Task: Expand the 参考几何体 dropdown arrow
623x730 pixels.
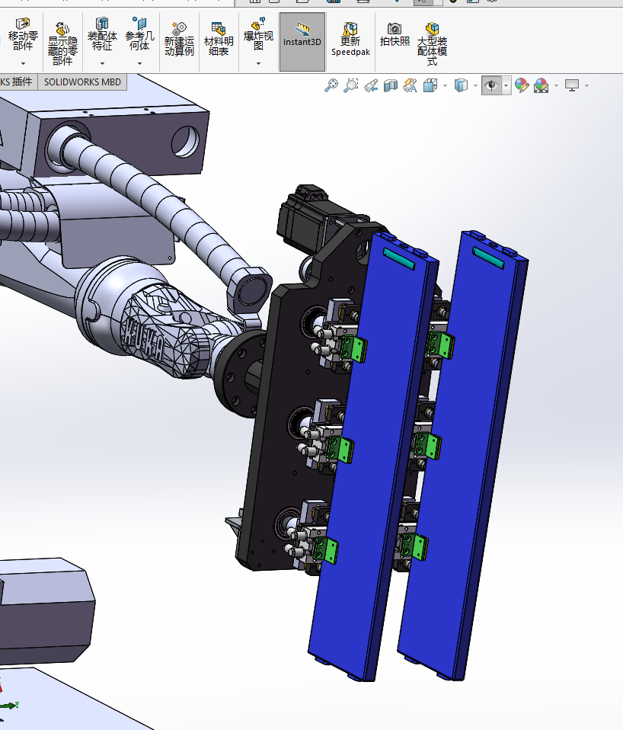Action: 139,63
